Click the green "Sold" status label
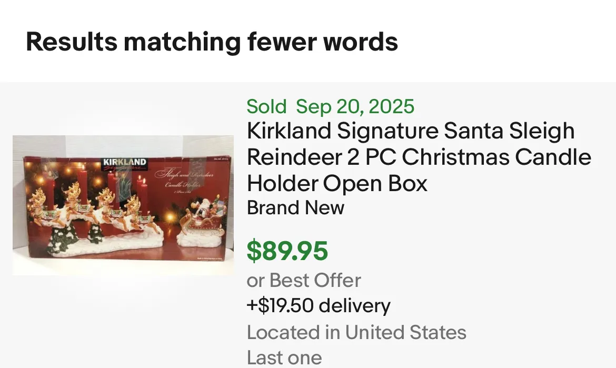The image size is (616, 368). (x=266, y=107)
